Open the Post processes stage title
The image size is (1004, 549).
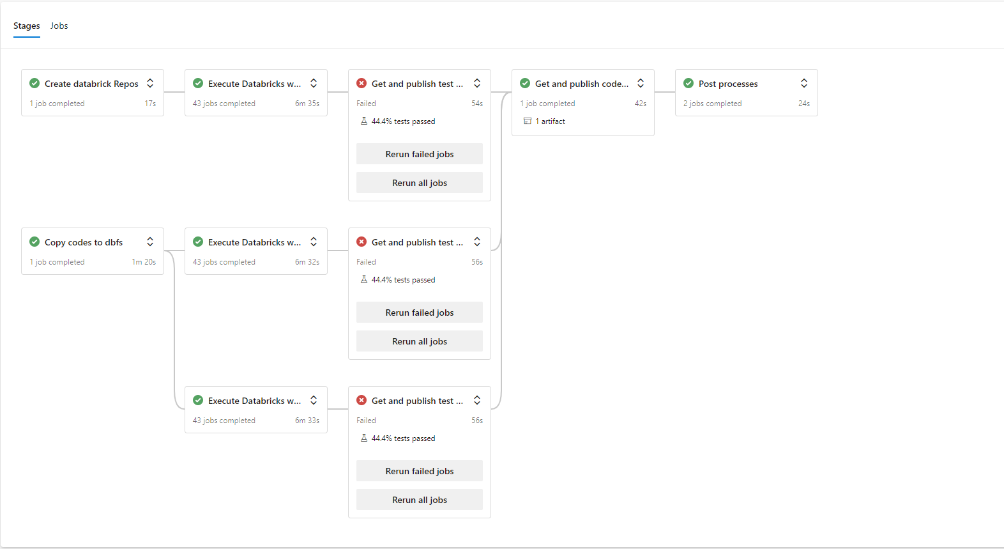pos(728,84)
